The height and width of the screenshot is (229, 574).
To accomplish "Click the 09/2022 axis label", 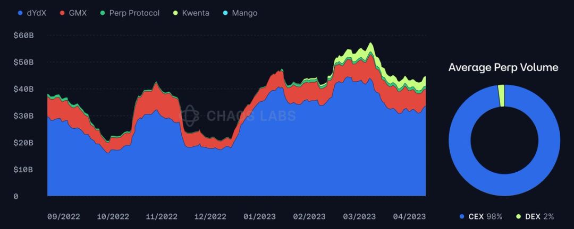I will (x=63, y=217).
